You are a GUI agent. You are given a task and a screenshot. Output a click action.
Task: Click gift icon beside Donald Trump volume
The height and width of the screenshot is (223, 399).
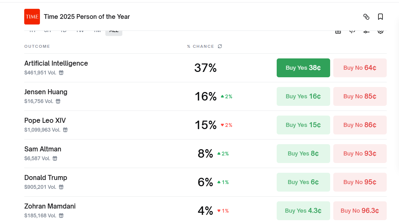[61, 187]
